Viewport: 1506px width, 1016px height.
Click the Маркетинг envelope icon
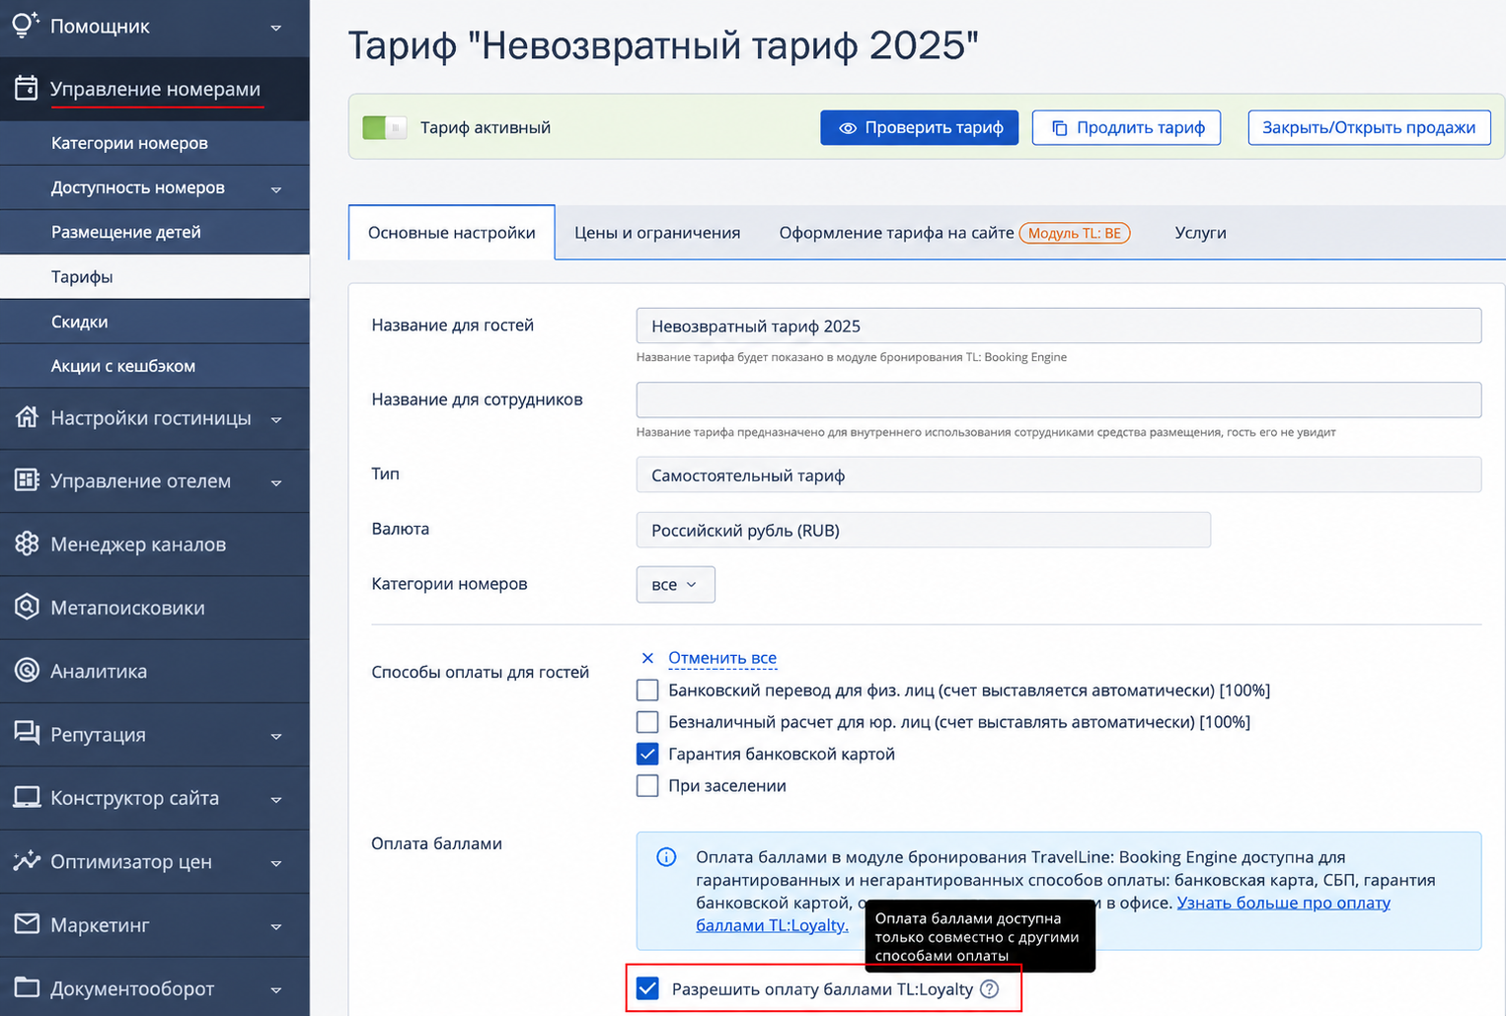27,924
